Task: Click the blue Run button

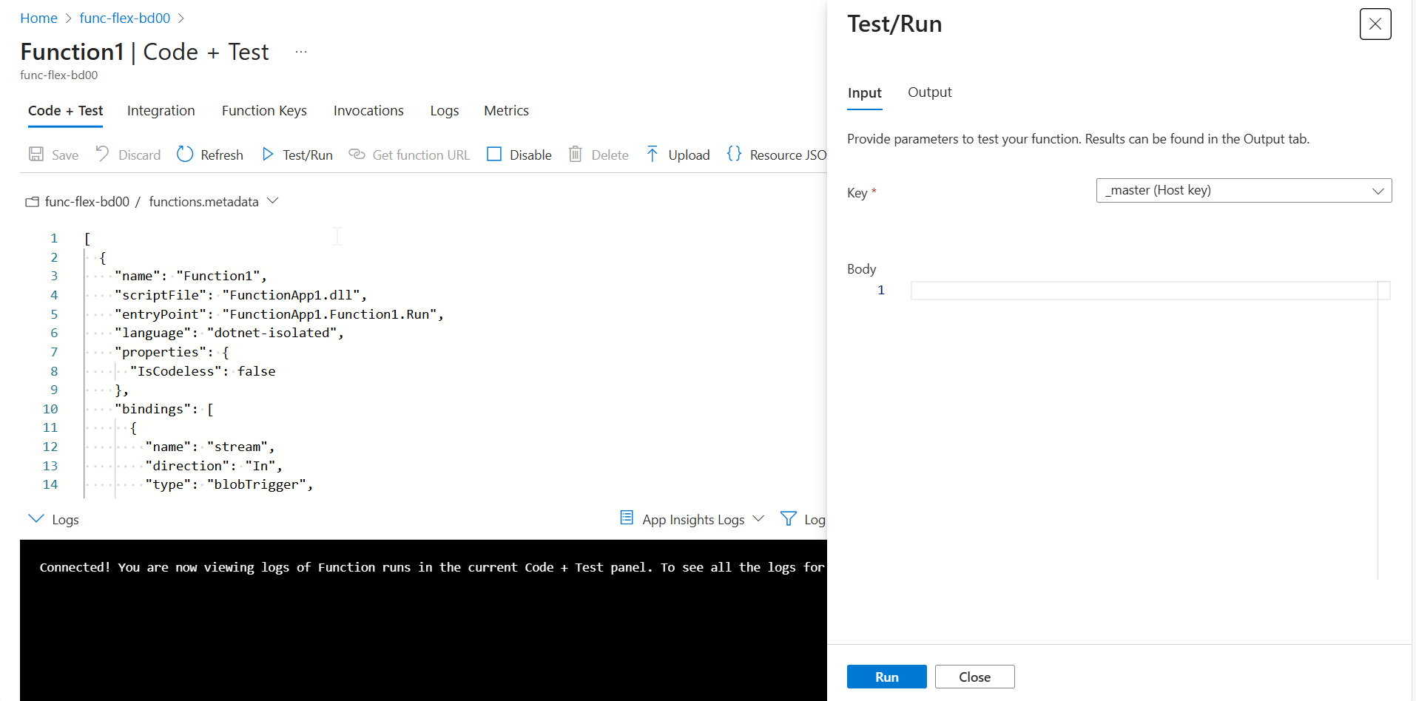Action: [x=887, y=677]
